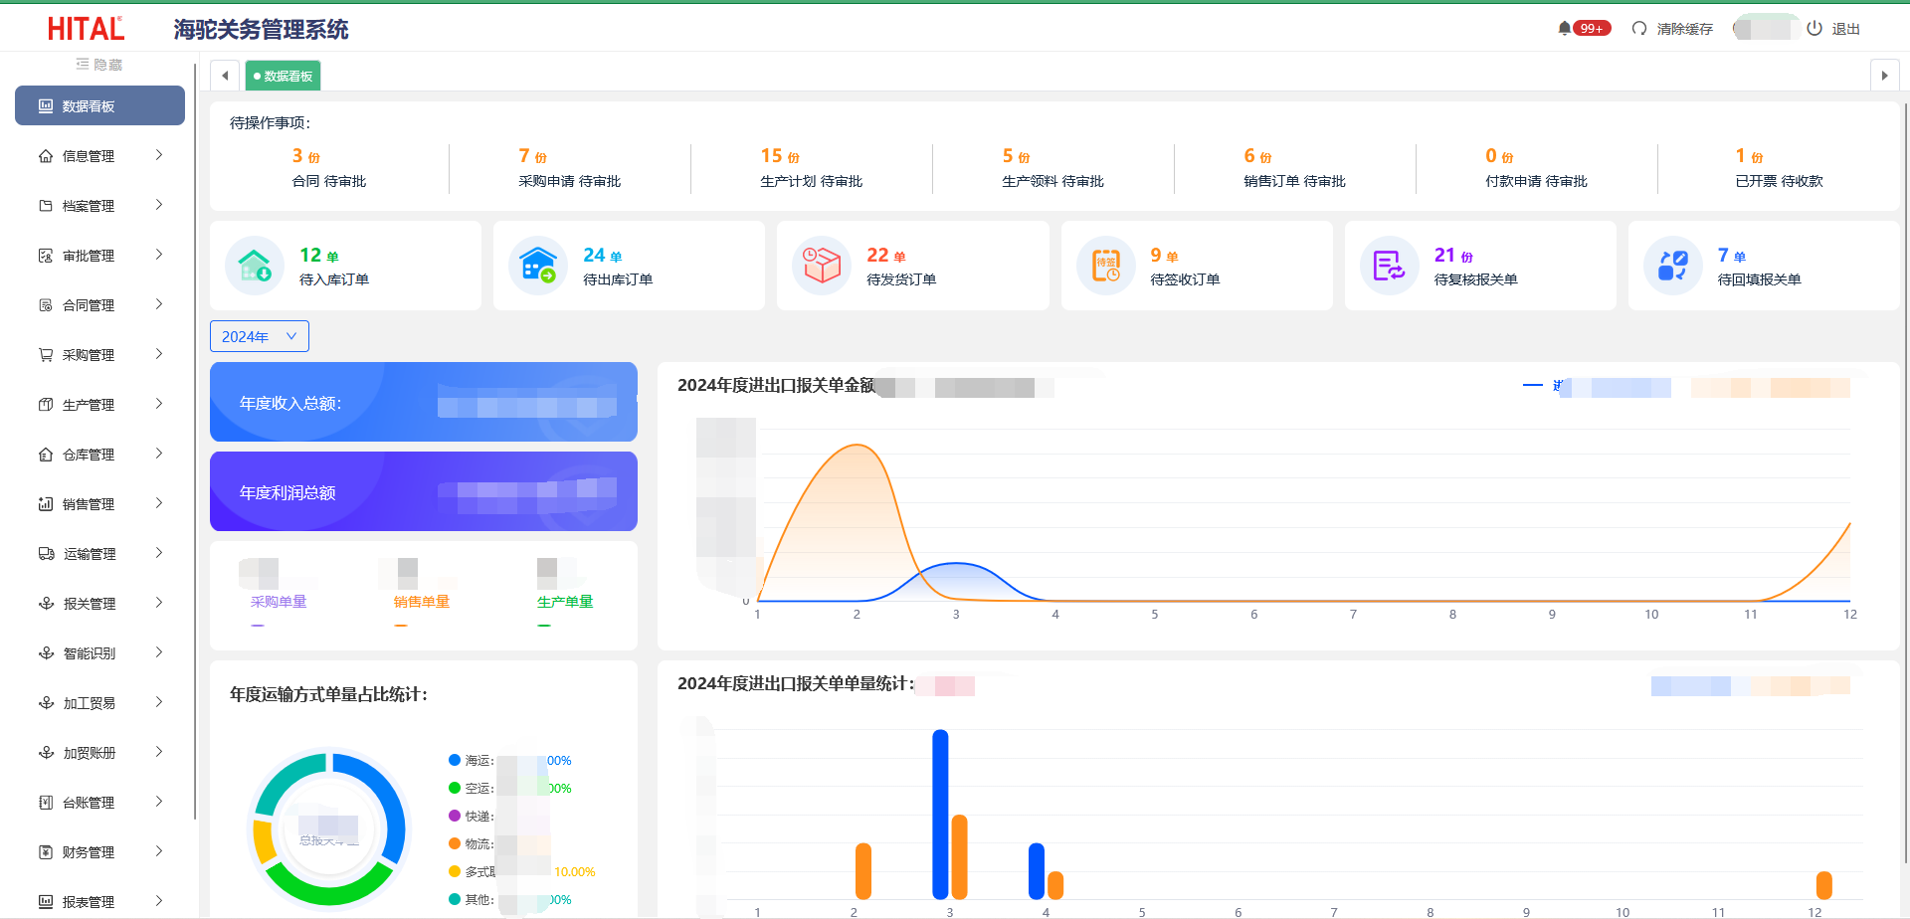
Task: Click the 待签收订单 calendar icon
Action: pos(1106,266)
